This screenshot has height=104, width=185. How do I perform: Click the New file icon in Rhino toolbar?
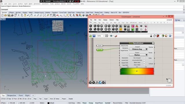[2, 15]
